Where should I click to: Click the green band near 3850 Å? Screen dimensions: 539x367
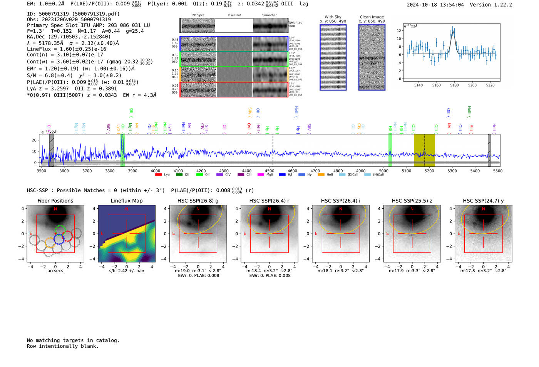[123, 151]
